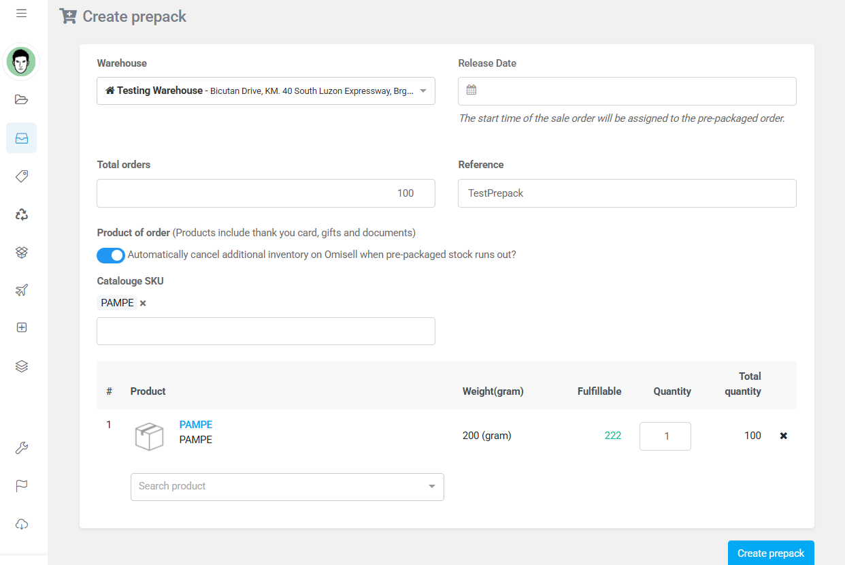Click the flag icon in sidebar

point(21,486)
